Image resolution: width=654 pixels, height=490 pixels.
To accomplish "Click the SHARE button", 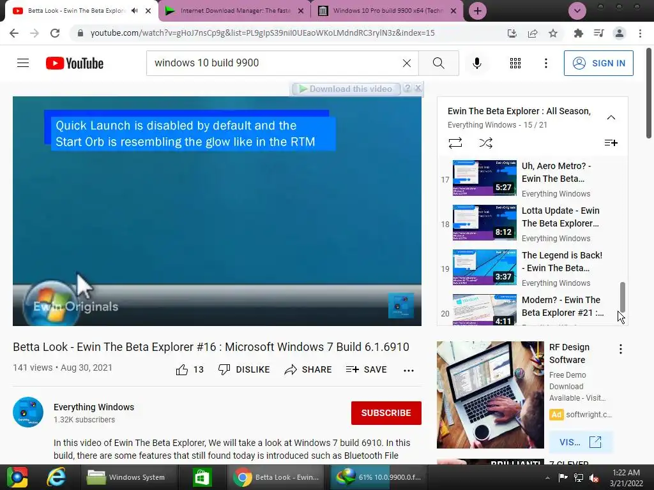I will point(308,369).
